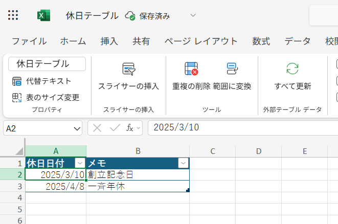The width and height of the screenshot is (338, 224).
Task: Click the cloud saved status icon
Action: [x=130, y=16]
